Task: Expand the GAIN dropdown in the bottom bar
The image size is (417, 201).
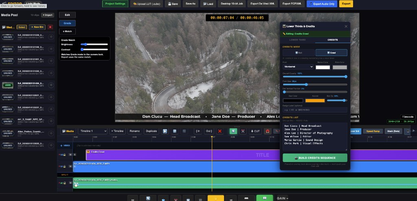Action: 283,198
